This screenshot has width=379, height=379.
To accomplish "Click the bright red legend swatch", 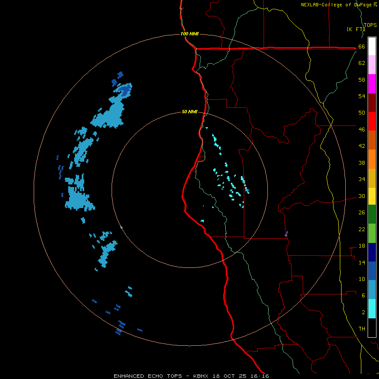I will (x=372, y=121).
